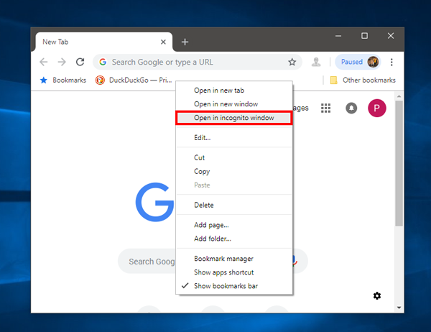
Task: Click the customize gear icon
Action: point(377,295)
